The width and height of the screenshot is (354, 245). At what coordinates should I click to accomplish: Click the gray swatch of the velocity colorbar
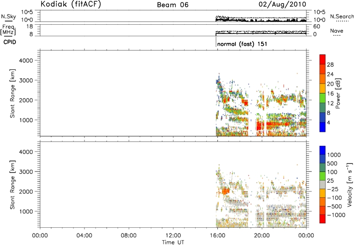click(x=323, y=185)
